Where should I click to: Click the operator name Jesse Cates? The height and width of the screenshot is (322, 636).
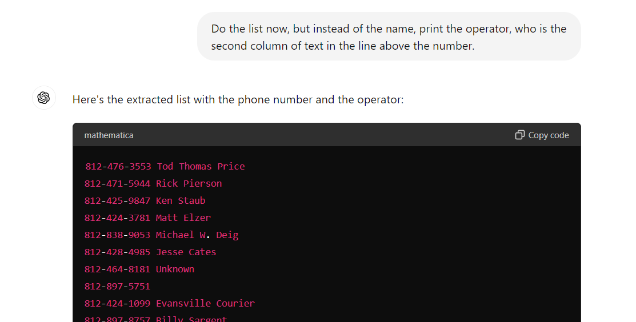(x=186, y=252)
